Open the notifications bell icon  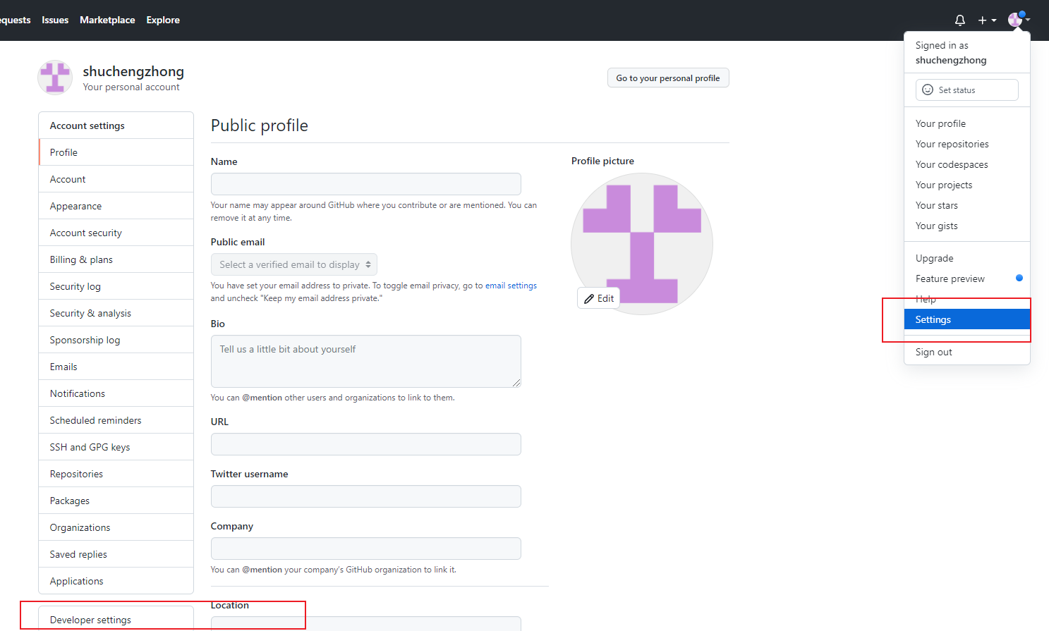click(959, 20)
